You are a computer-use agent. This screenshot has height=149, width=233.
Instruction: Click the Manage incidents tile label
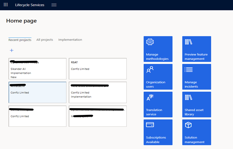(x=191, y=84)
